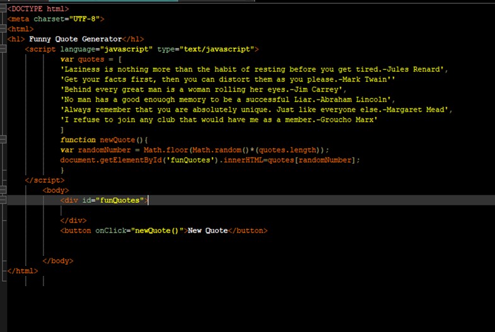Click the 'var quotes = [' line
495x332 pixels.
tap(91, 59)
